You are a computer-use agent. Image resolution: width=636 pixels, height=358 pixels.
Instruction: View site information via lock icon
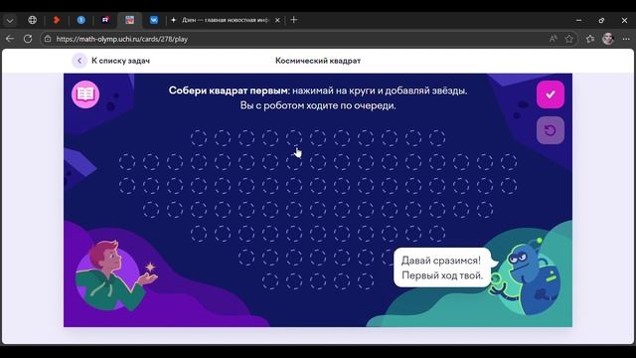pyautogui.click(x=48, y=39)
